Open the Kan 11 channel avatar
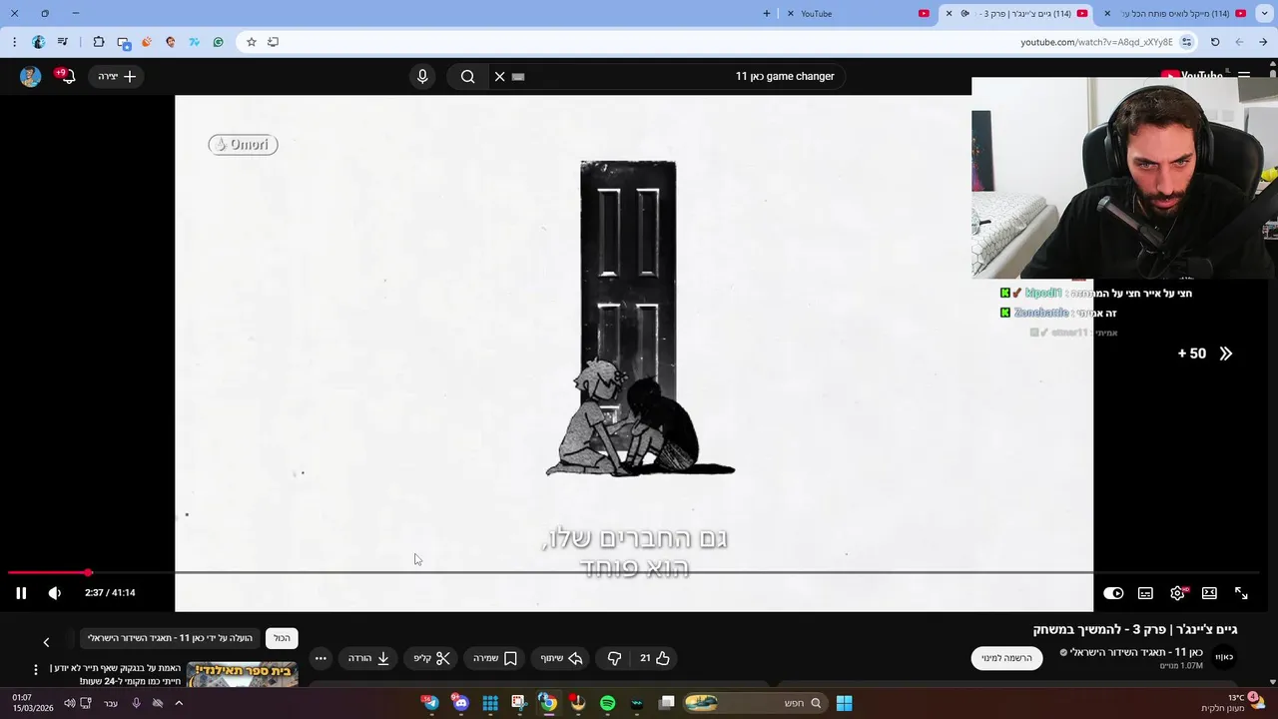1278x719 pixels. 1223,657
